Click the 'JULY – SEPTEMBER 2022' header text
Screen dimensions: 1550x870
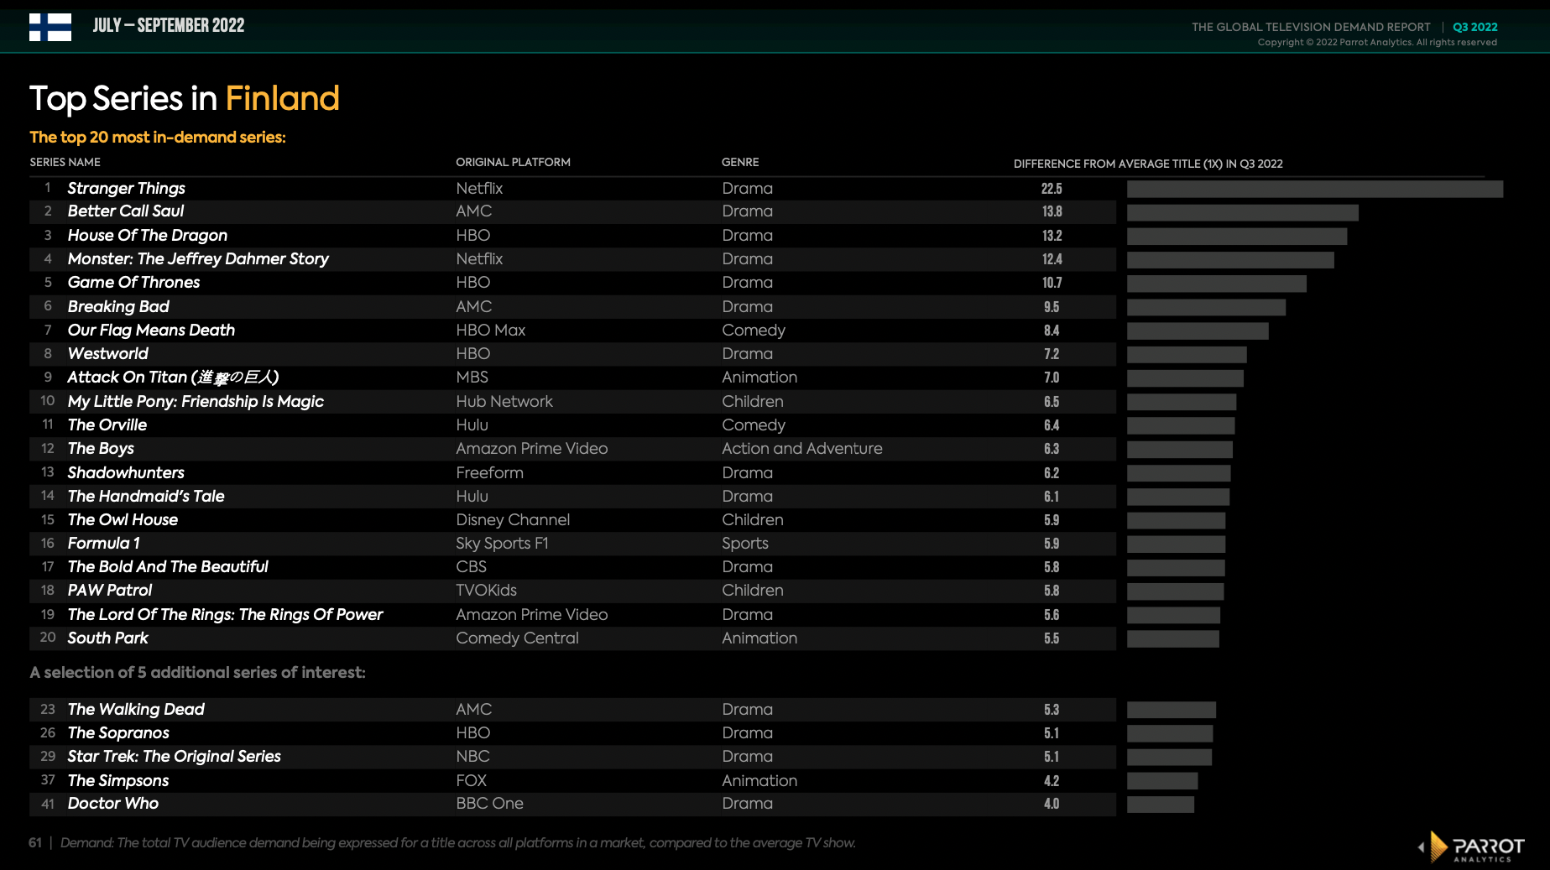coord(169,25)
